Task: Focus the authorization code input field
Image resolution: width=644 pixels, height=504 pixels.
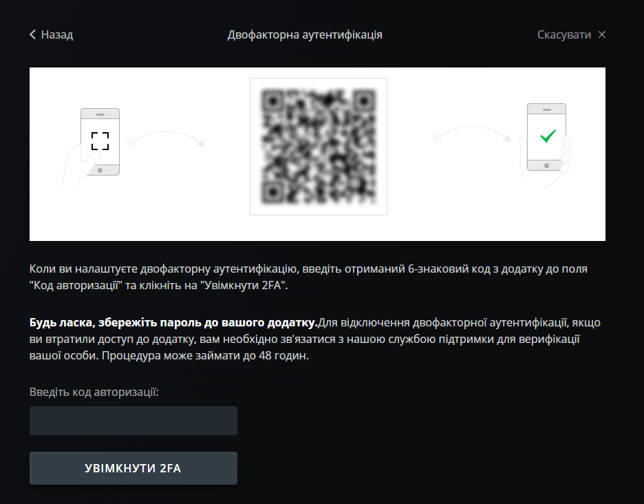Action: (133, 421)
